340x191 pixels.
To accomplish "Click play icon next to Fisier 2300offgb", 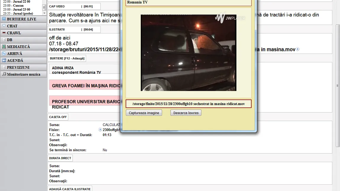I will [x=100, y=130].
